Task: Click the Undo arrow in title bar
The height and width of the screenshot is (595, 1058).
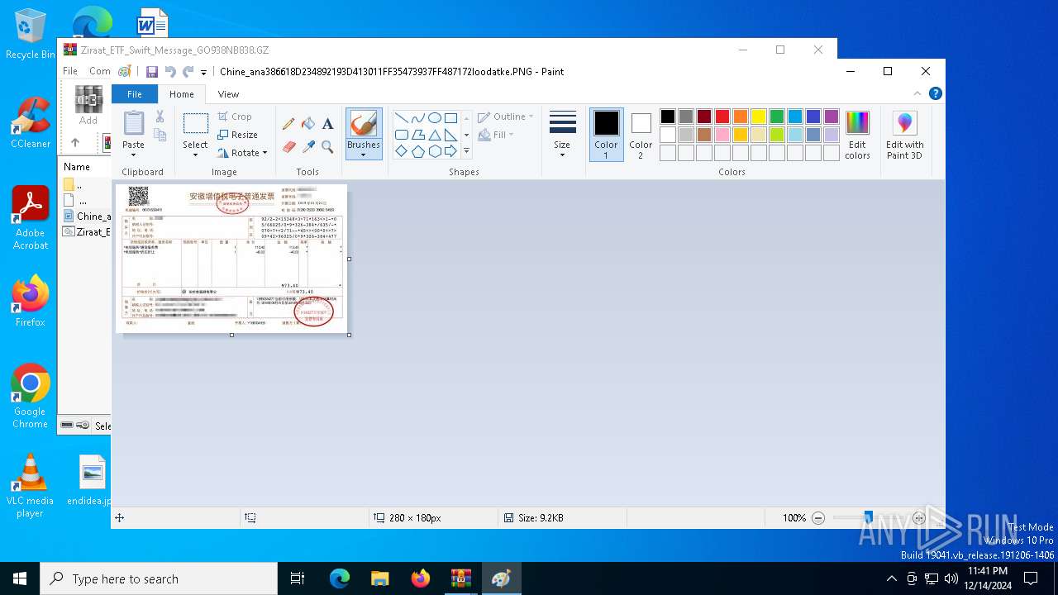Action: (170, 72)
